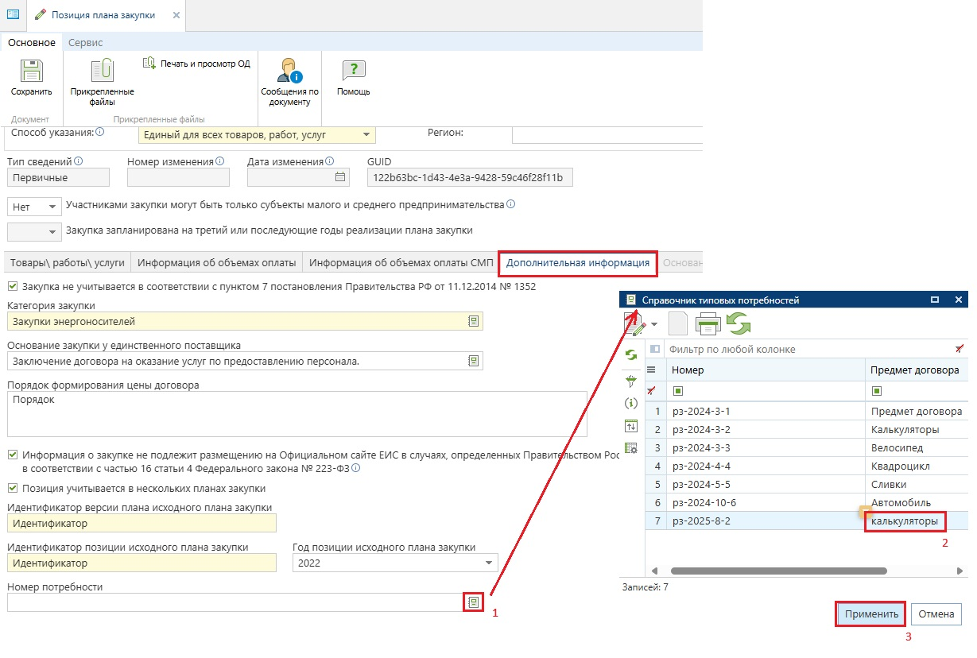Click Порядок формирования цены договора text area

pos(297,413)
